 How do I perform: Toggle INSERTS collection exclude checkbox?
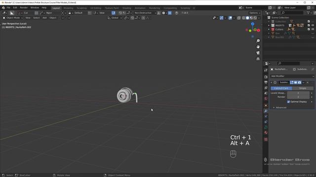309,26
